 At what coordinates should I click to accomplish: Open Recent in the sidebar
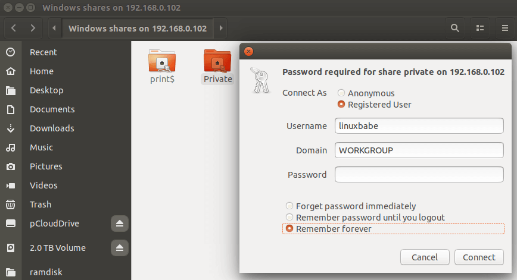tap(43, 52)
